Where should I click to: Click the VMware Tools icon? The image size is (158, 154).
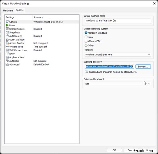click(x=7, y=47)
